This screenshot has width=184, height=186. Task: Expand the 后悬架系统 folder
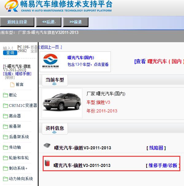point(19,137)
